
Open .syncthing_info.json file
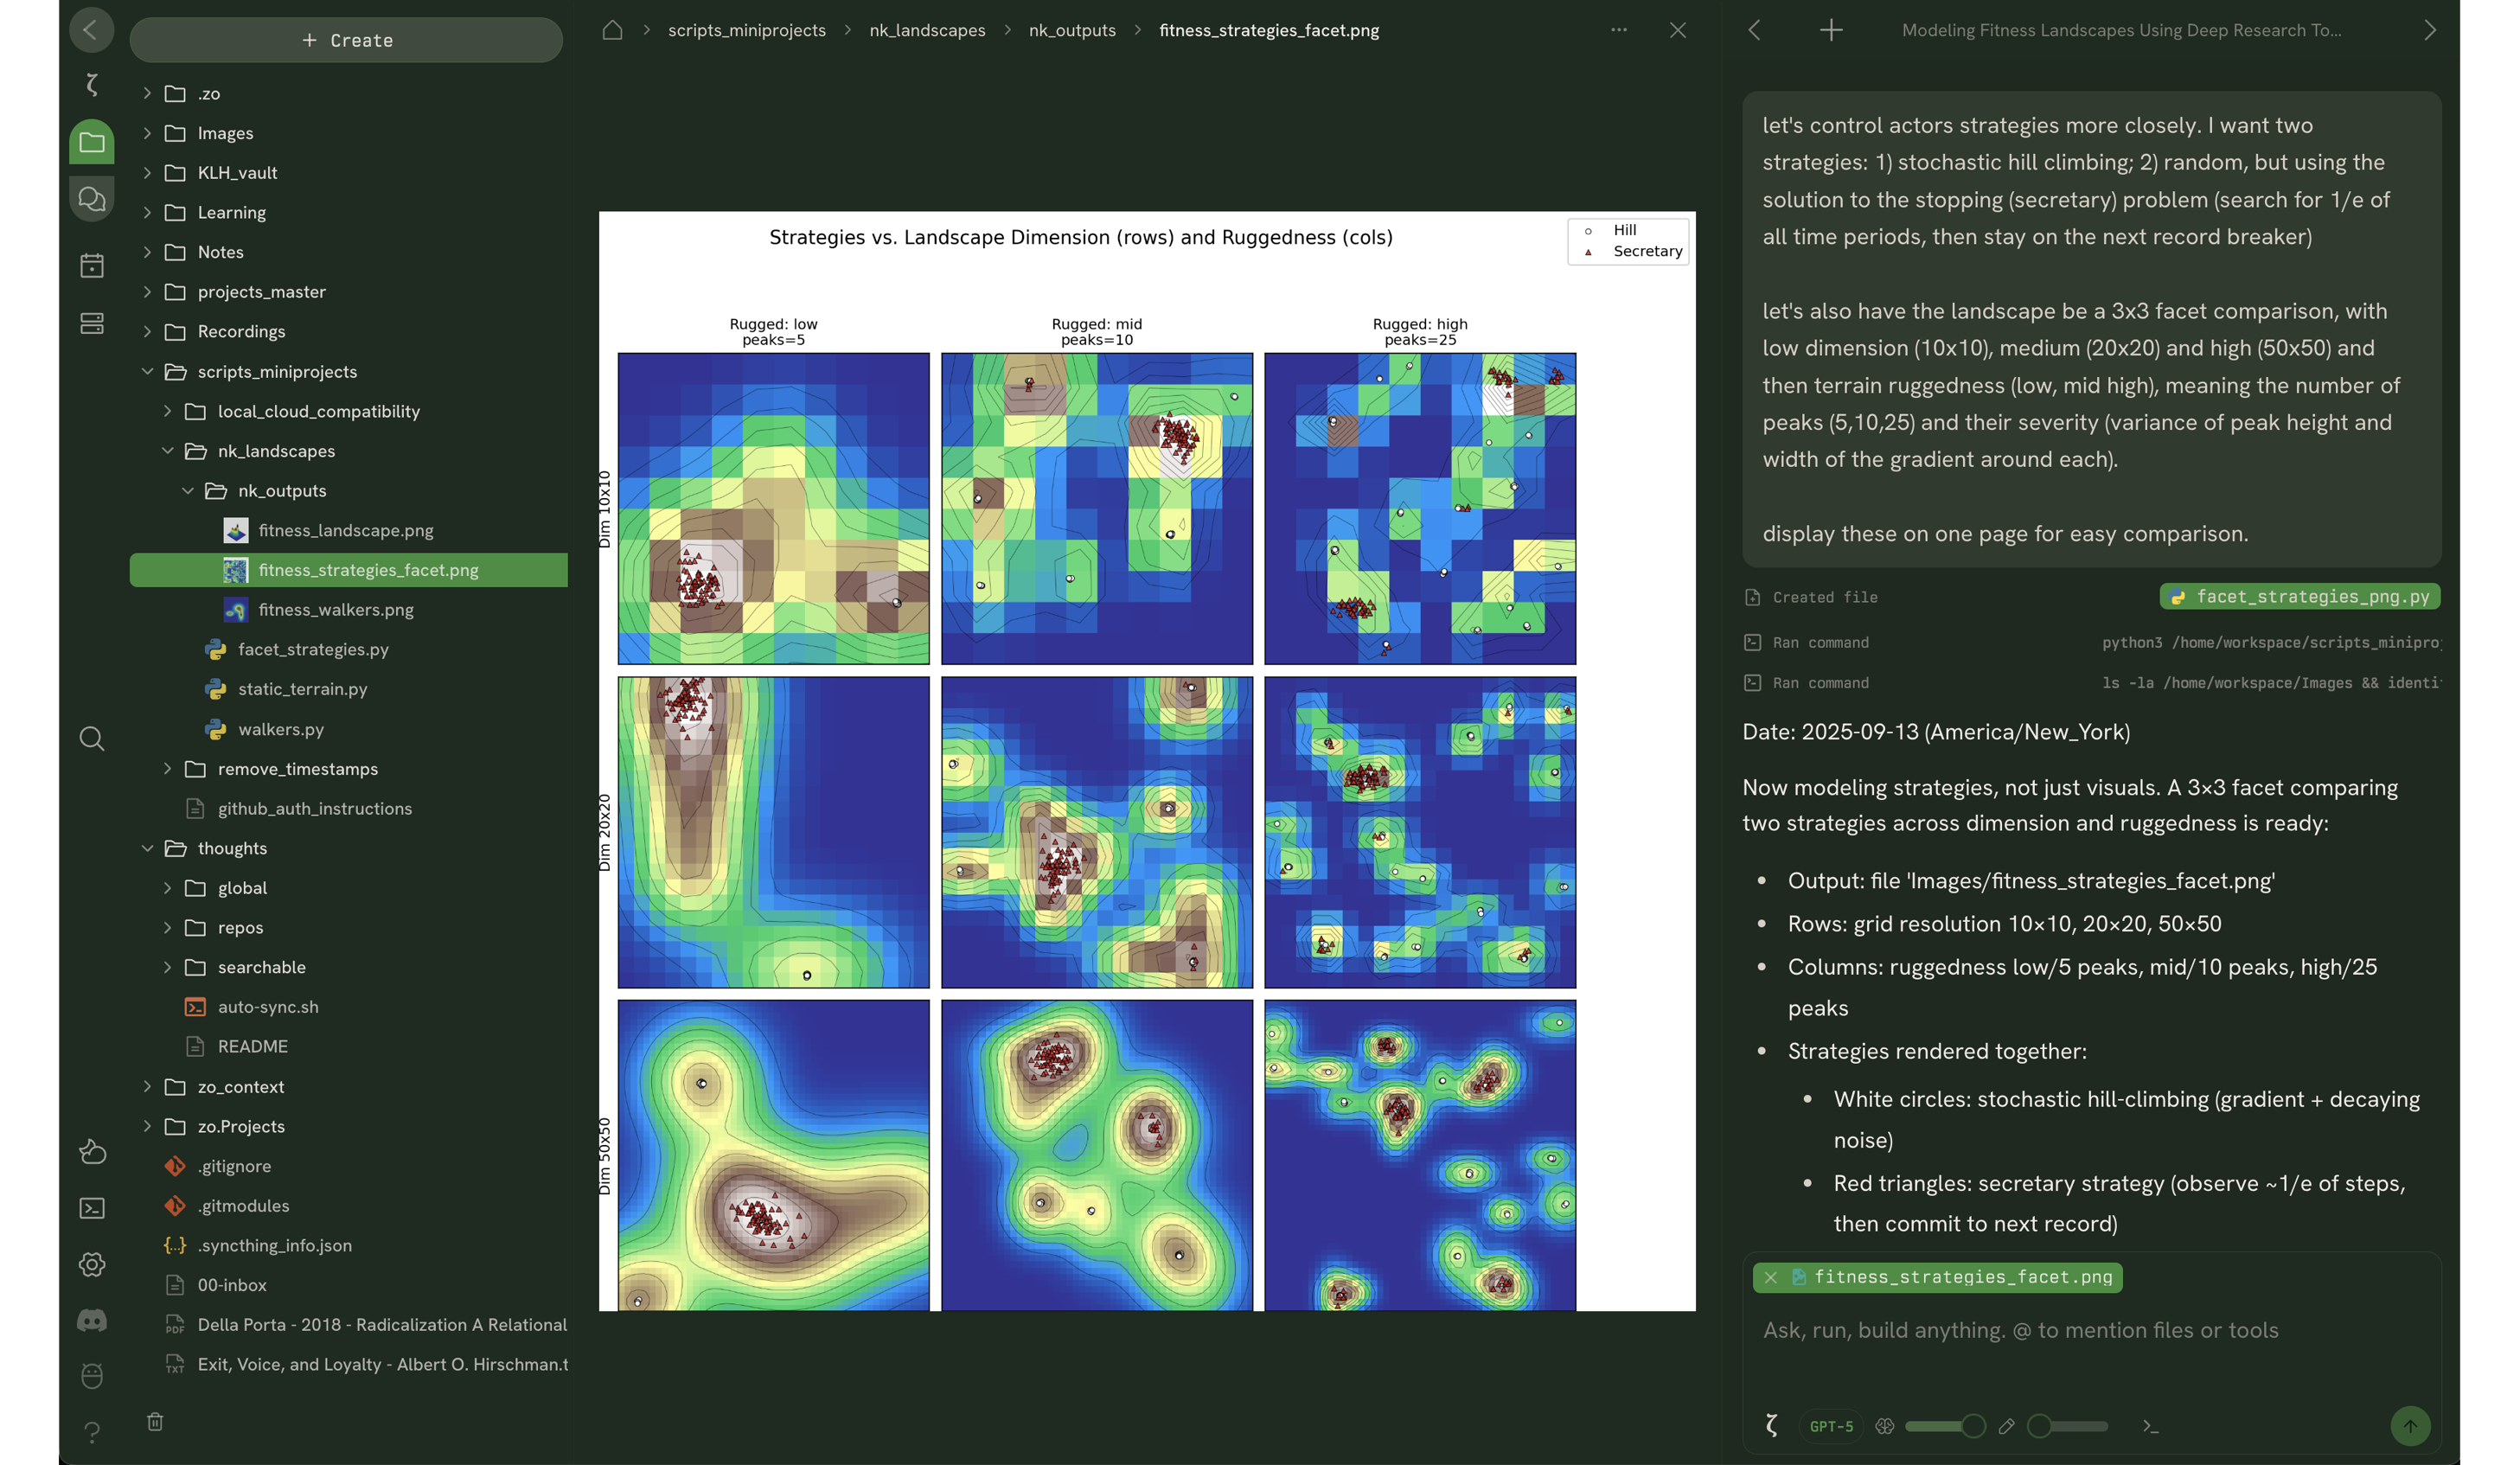point(274,1245)
